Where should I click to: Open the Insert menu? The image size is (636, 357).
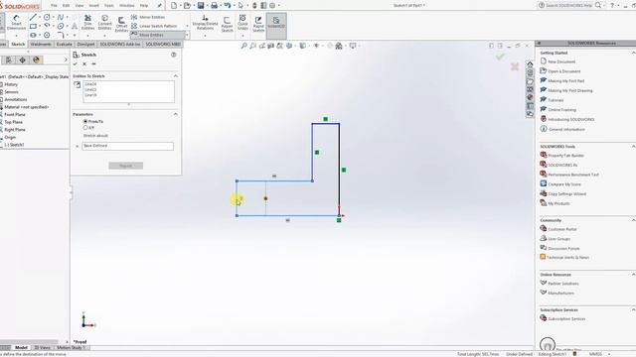(x=93, y=6)
